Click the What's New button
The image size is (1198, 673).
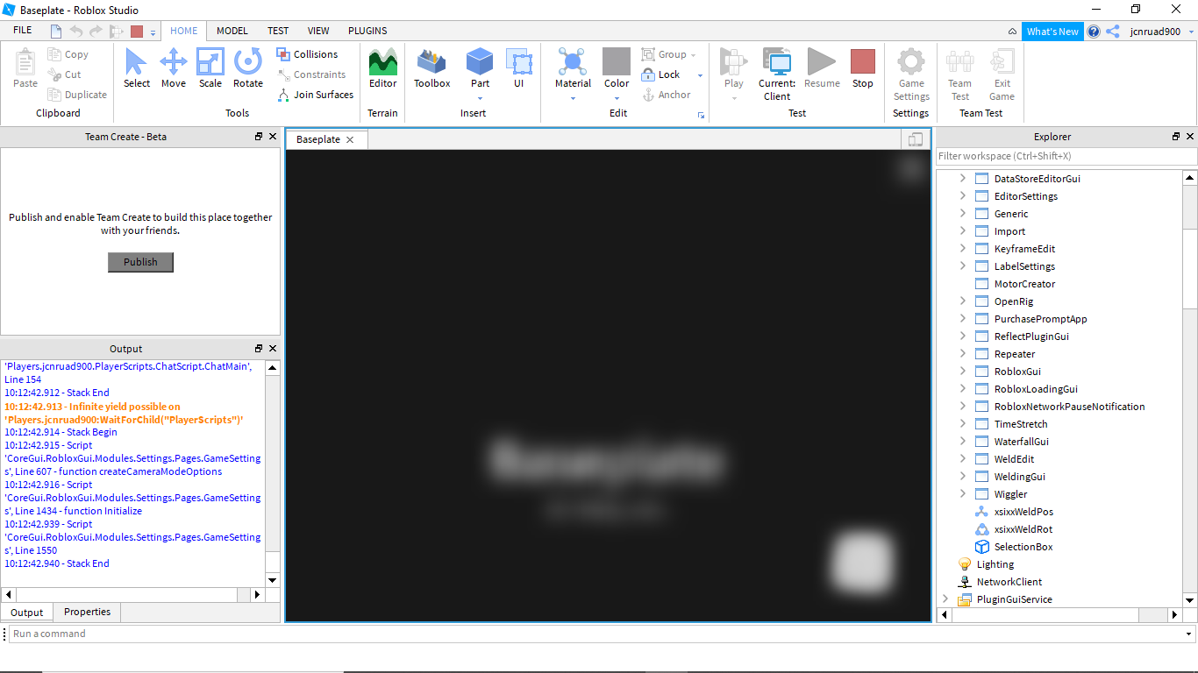[1052, 32]
